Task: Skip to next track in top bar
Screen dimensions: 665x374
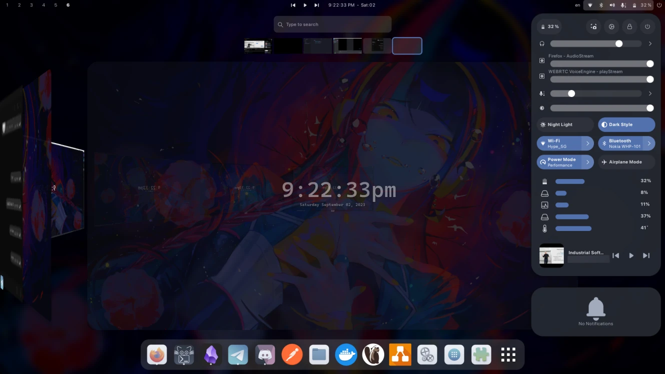Action: 316,5
